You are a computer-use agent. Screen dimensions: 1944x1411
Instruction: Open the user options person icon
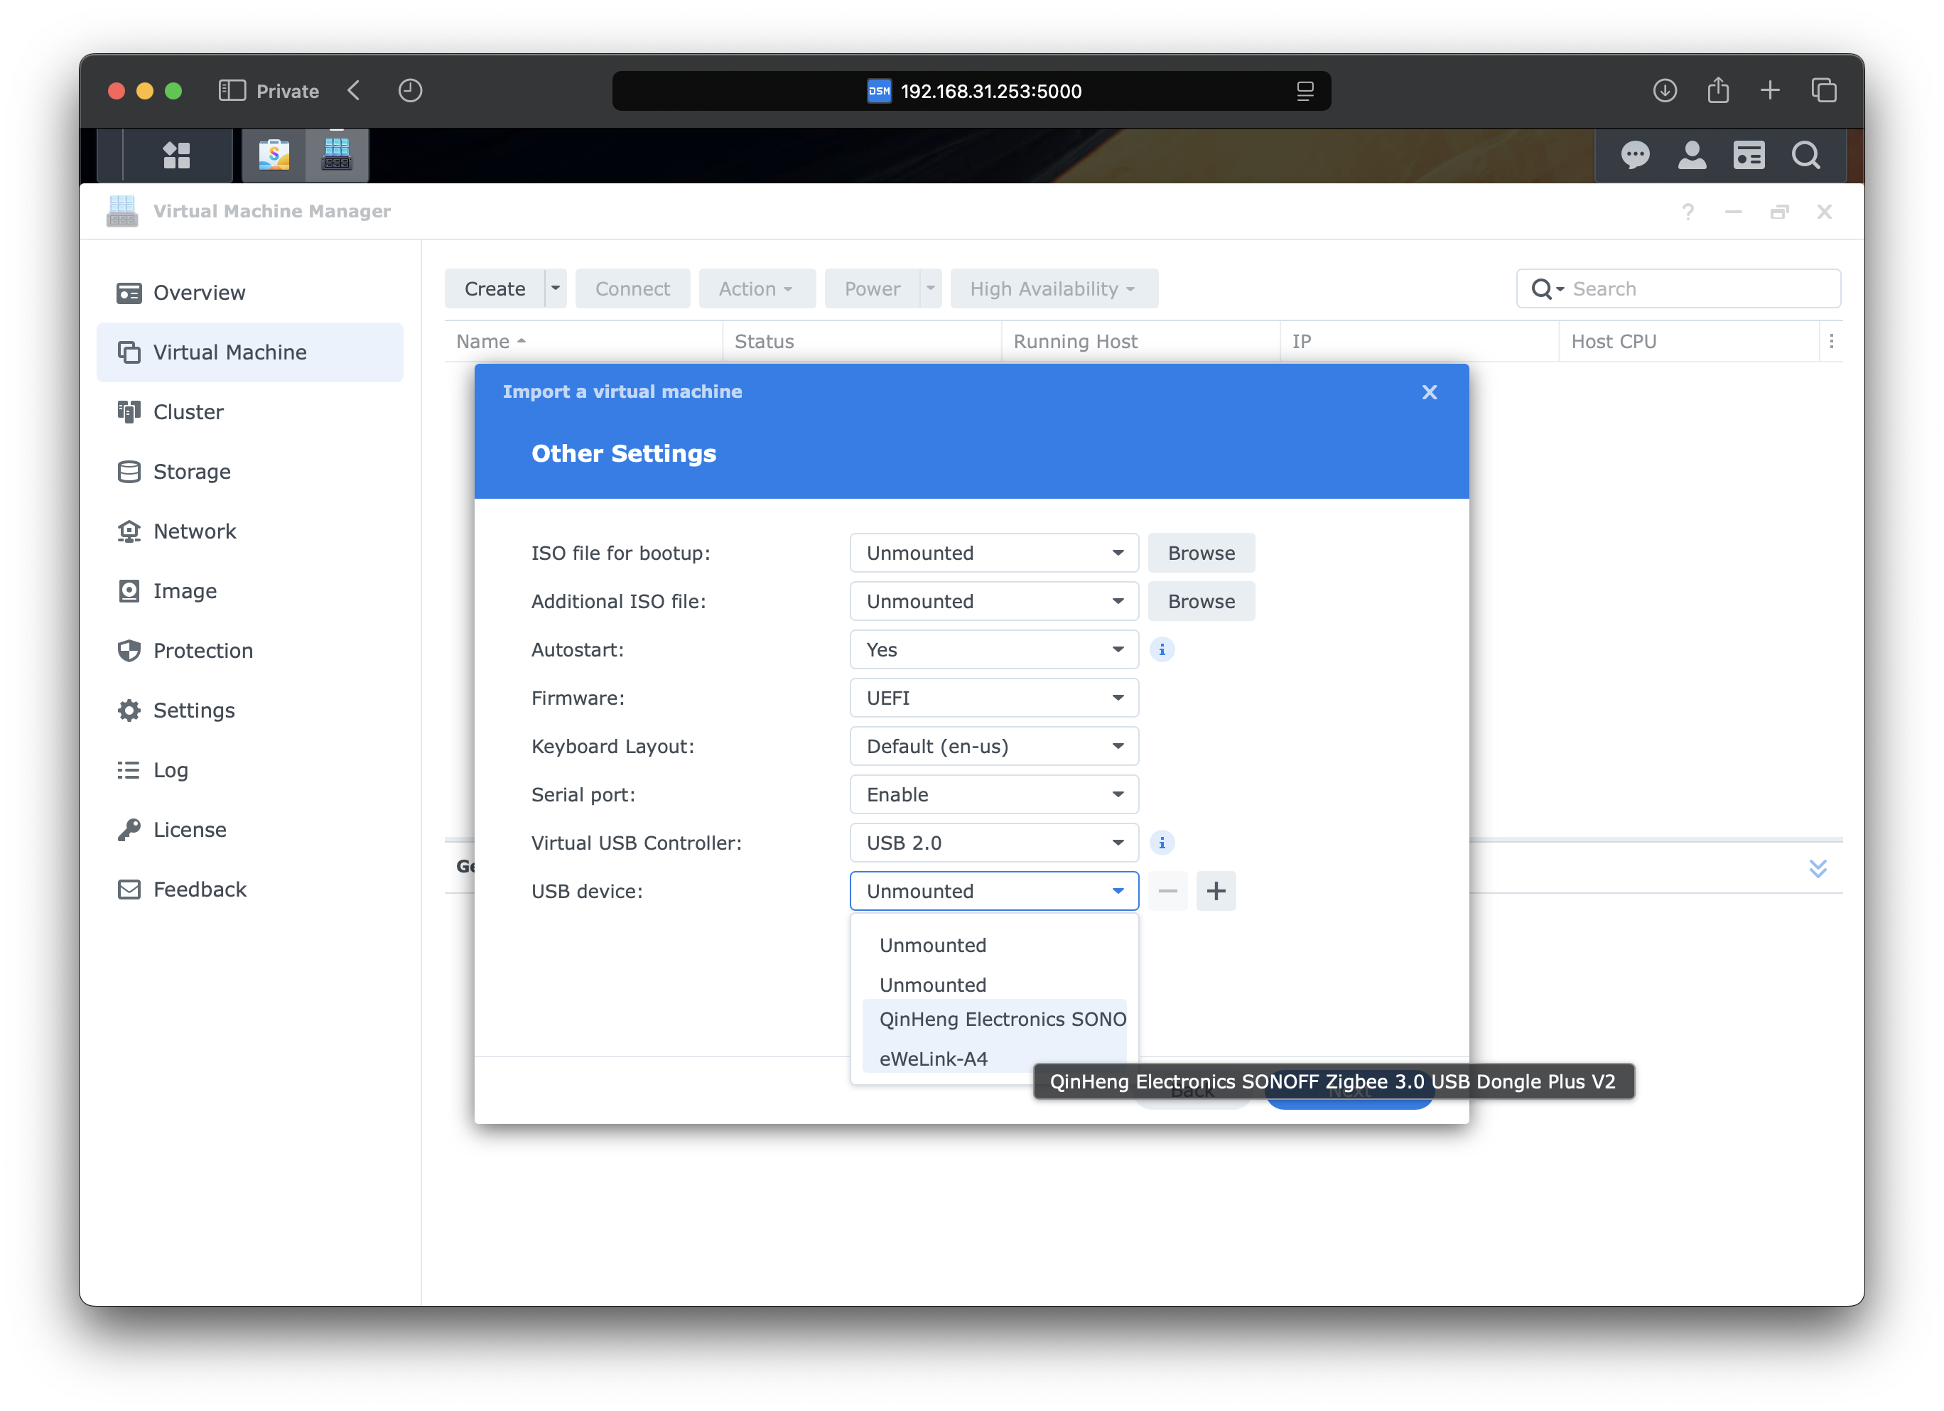[1691, 155]
